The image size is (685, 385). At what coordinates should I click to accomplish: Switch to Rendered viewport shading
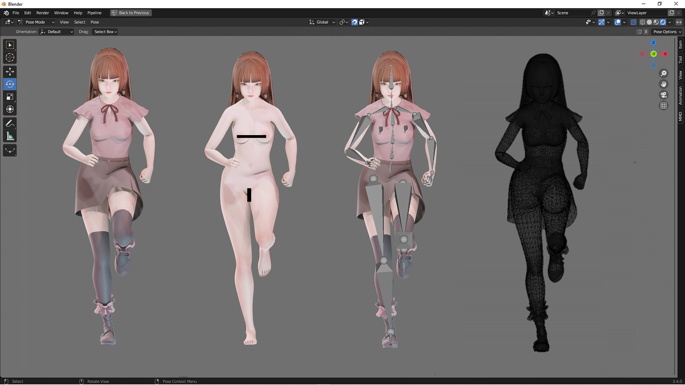click(663, 22)
